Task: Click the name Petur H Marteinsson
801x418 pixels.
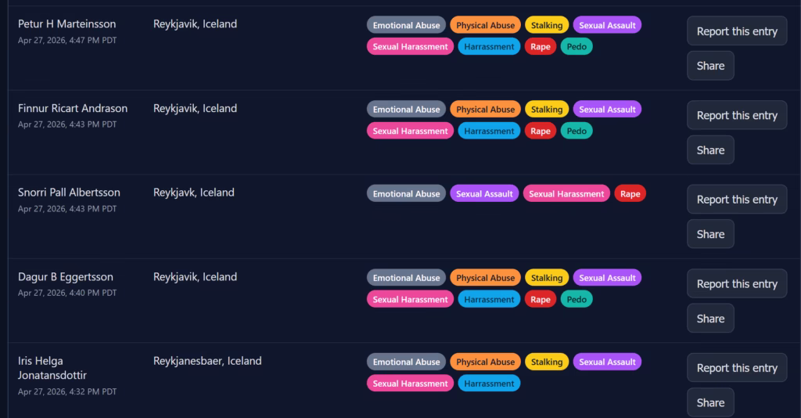Action: click(x=66, y=24)
